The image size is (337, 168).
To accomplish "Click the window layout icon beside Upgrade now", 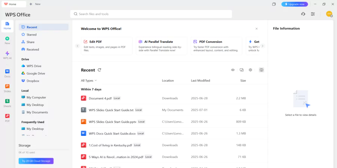I will point(274,4).
